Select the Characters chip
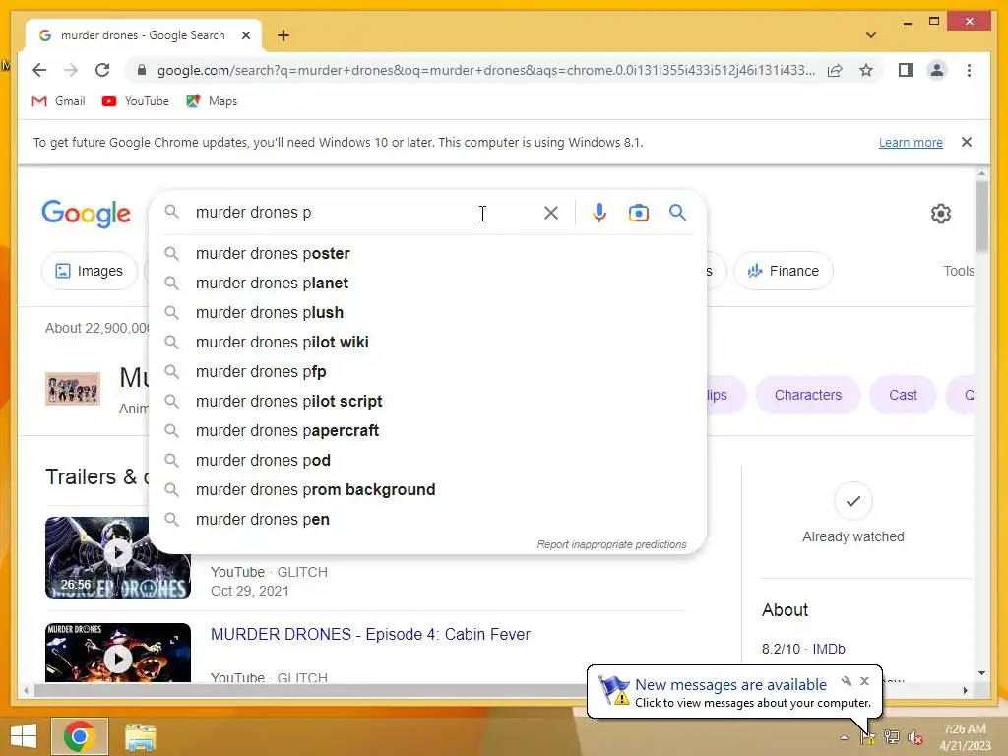 coord(807,395)
